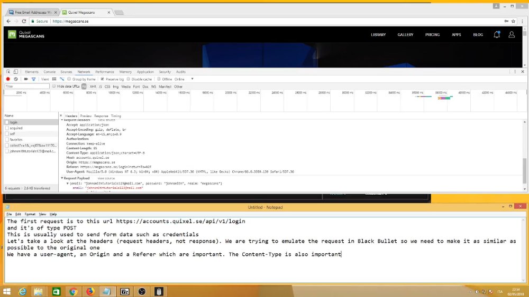
Task: Select the johnsmithtutorials123@mail request row
Action: click(31, 151)
